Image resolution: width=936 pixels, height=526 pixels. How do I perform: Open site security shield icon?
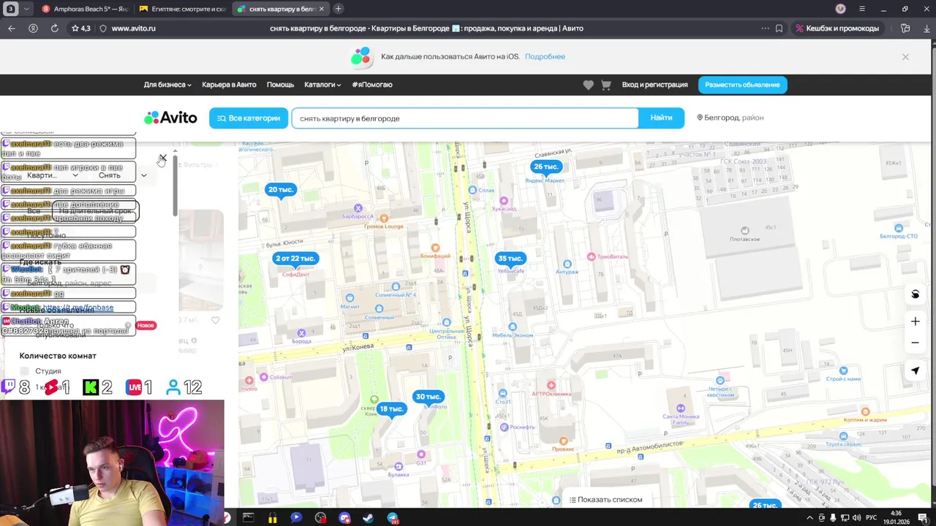point(103,28)
